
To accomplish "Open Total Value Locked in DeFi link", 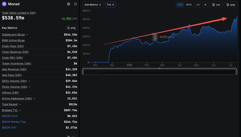I will click(x=19, y=13).
